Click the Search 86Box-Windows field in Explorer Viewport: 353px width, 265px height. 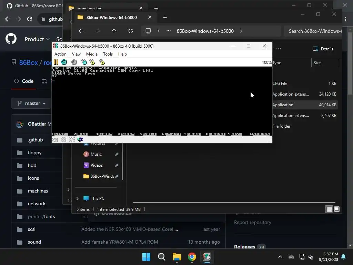[x=313, y=31]
